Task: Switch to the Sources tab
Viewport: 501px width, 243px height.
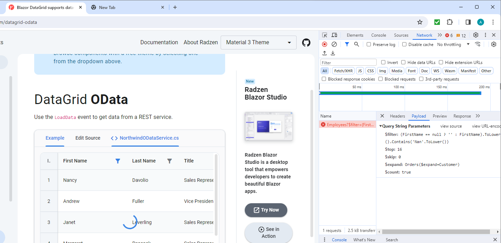Action: pos(401,35)
